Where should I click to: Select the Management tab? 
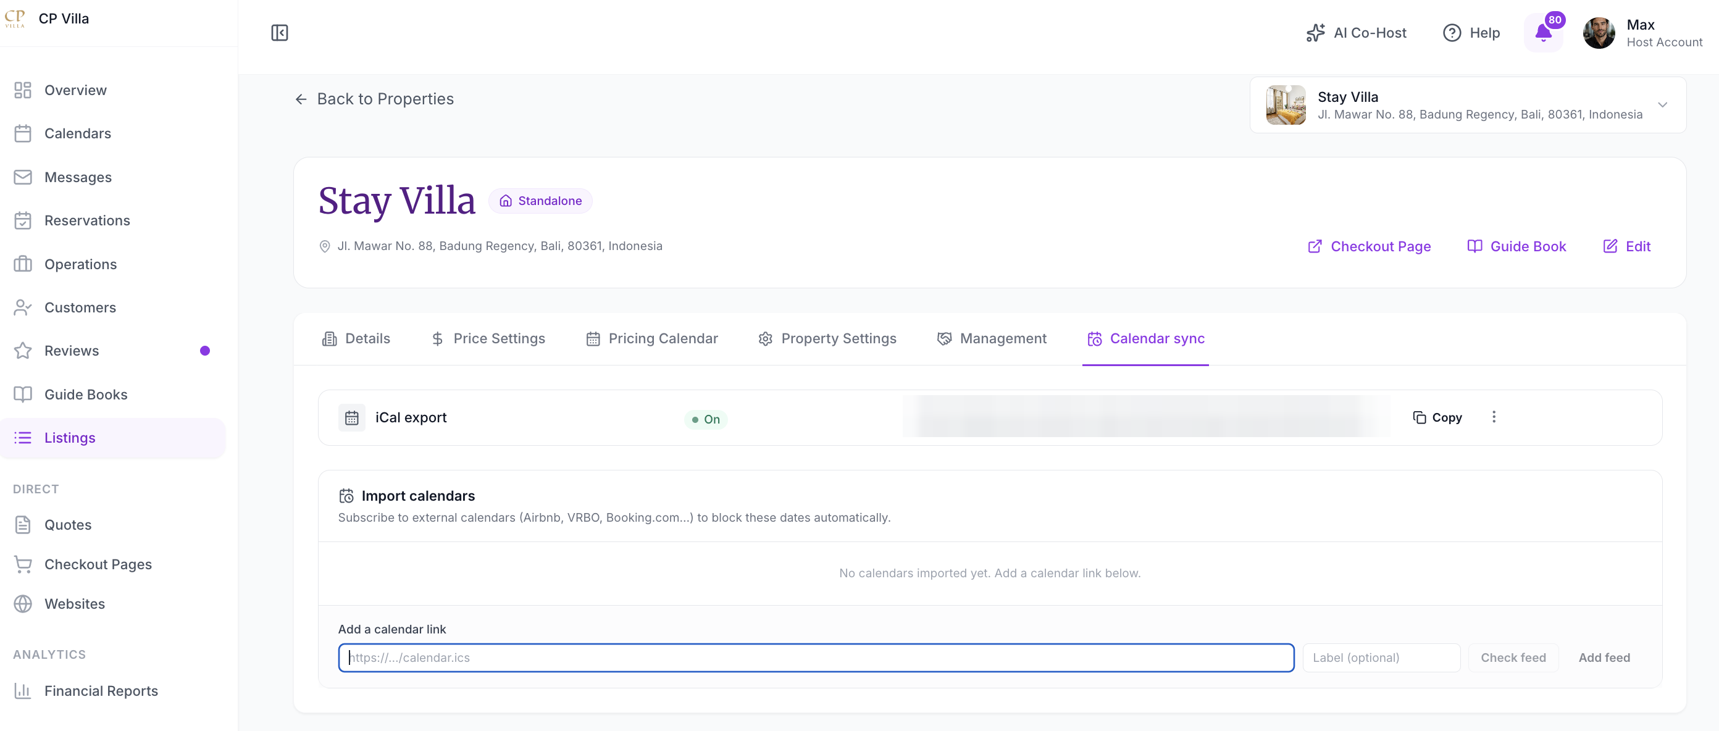[x=991, y=339]
